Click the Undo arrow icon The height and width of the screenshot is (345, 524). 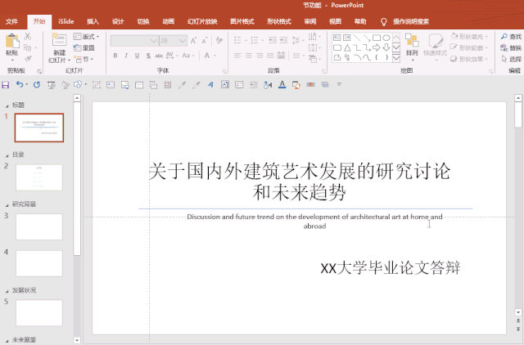20,85
